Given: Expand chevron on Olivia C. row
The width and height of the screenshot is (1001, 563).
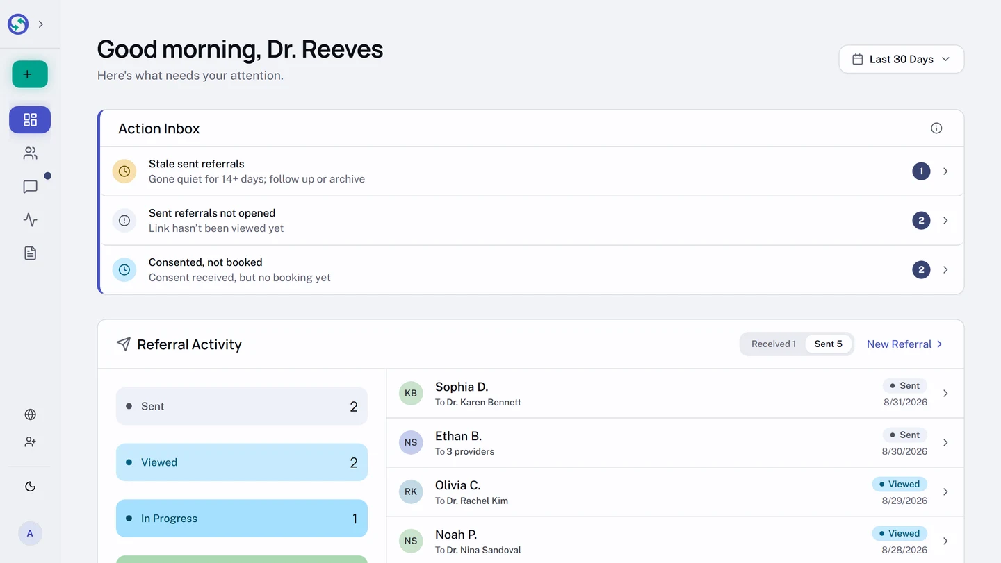Looking at the screenshot, I should (945, 491).
